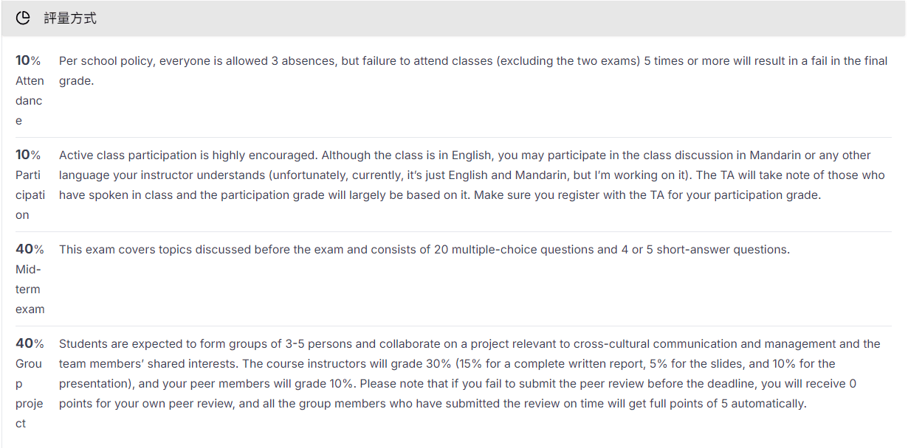Select the 40% Group project label
Image resolution: width=908 pixels, height=448 pixels.
[x=30, y=383]
